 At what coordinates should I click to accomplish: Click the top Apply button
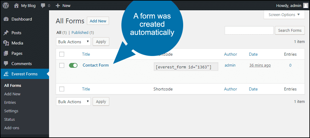101,42
